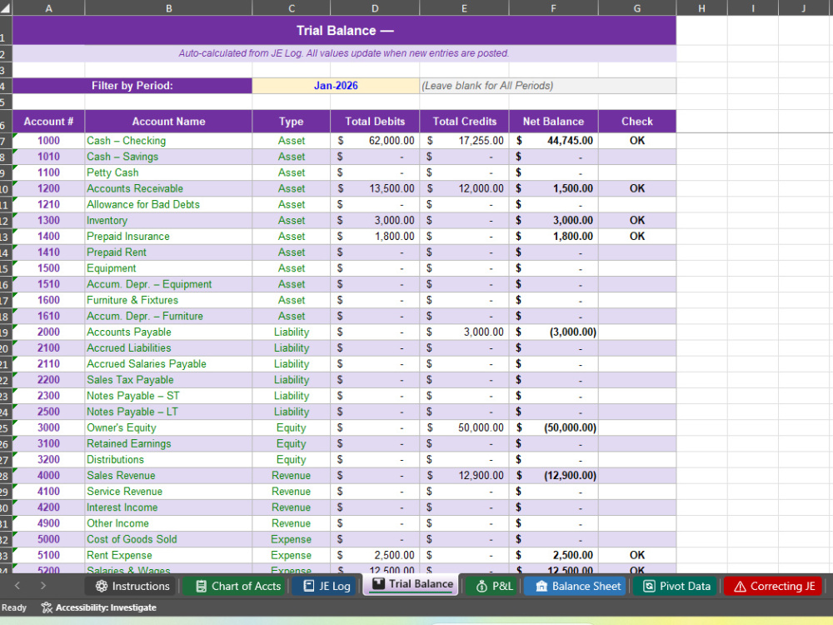The width and height of the screenshot is (833, 625).
Task: Select the Notes Payable – LT cell
Action: 168,412
